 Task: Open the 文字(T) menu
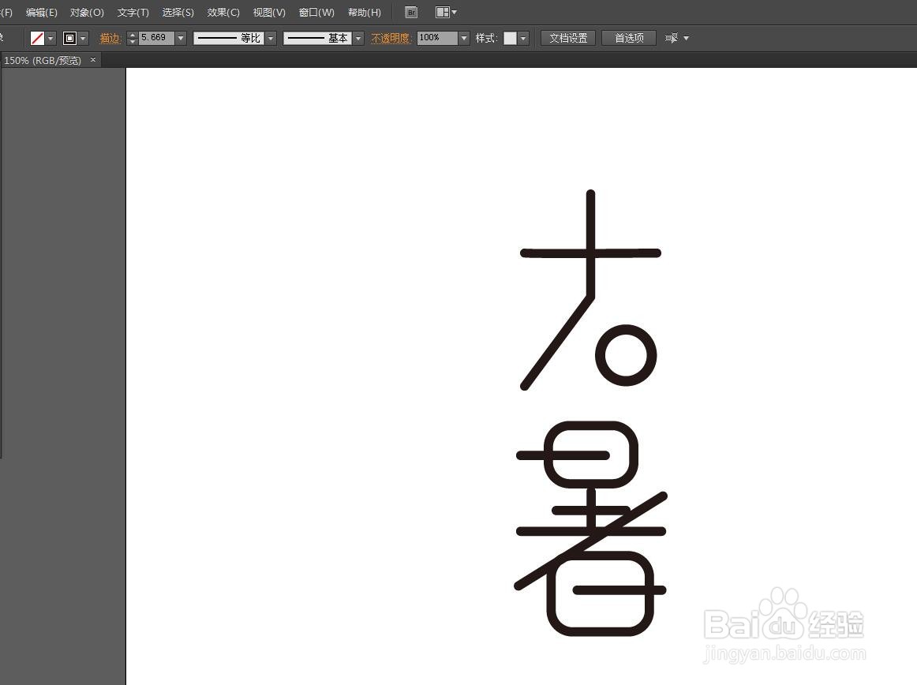coord(133,13)
